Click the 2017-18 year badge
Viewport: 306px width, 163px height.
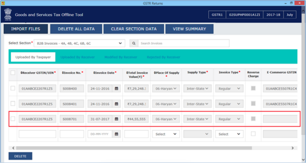[273, 15]
